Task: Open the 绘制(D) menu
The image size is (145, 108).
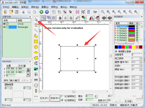Action: (x=25, y=7)
